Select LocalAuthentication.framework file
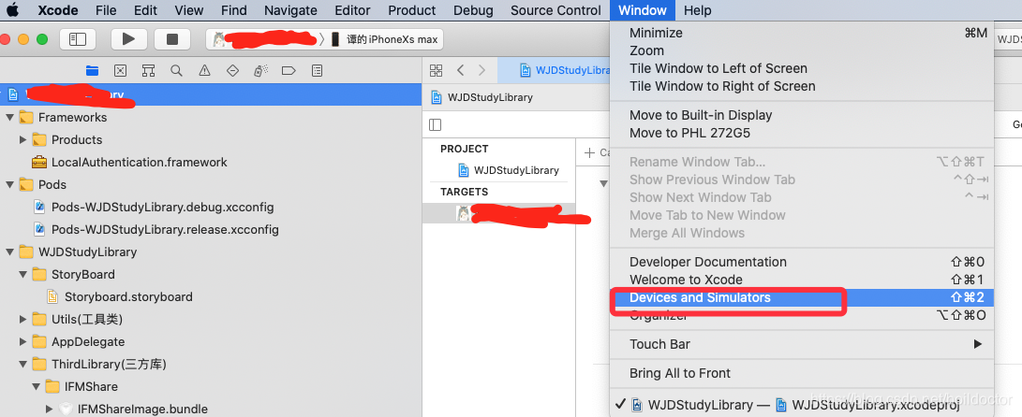The height and width of the screenshot is (417, 1022). (x=139, y=162)
